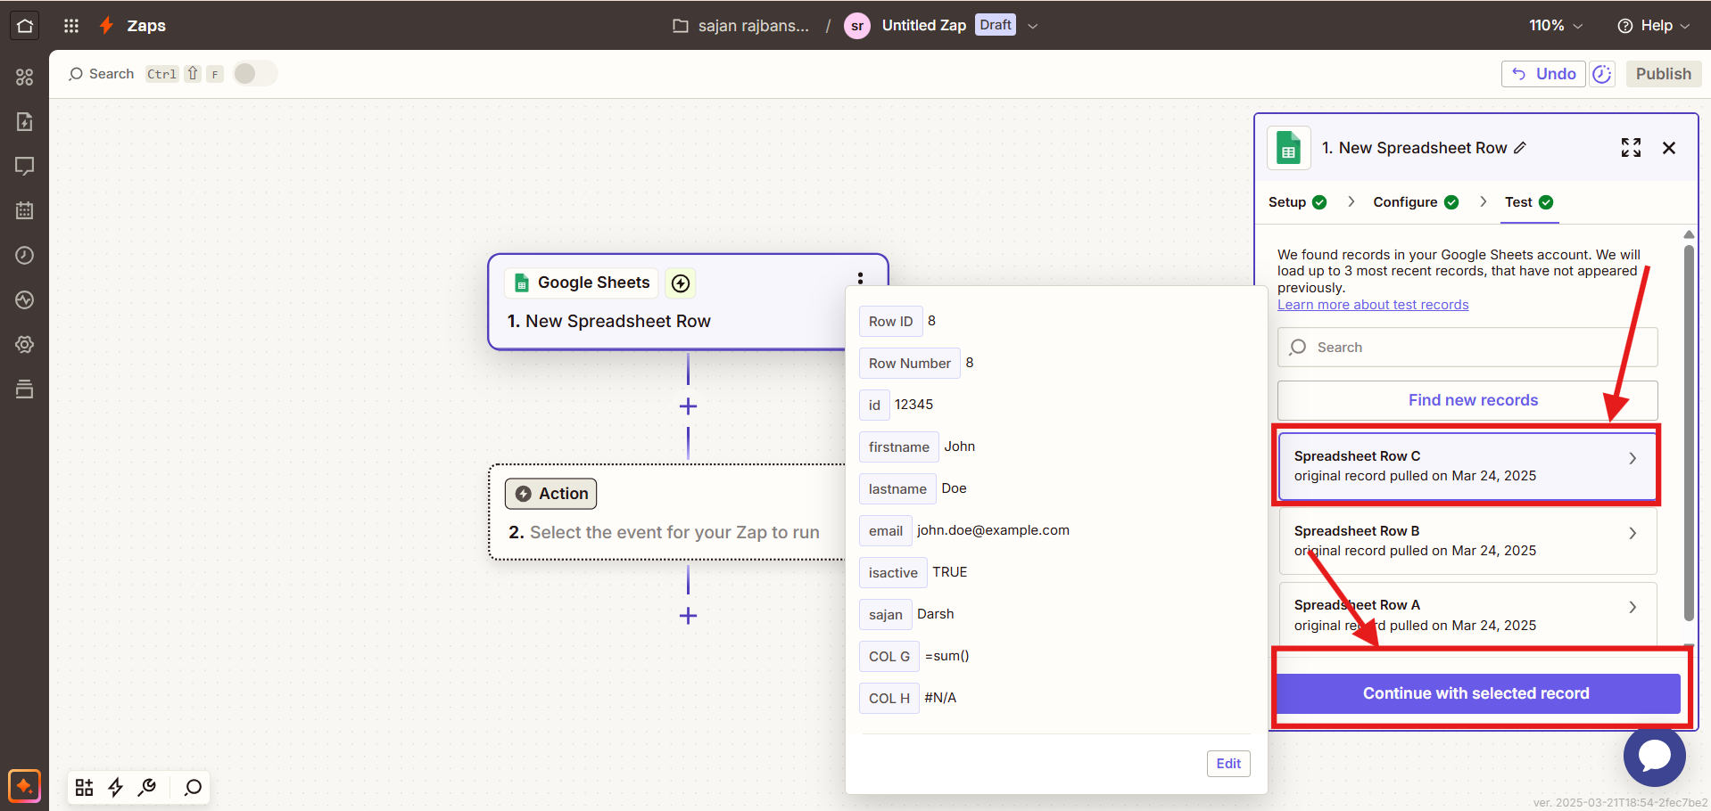Image resolution: width=1711 pixels, height=811 pixels.
Task: Click the panel vertical scrollbar
Action: pos(1688,432)
